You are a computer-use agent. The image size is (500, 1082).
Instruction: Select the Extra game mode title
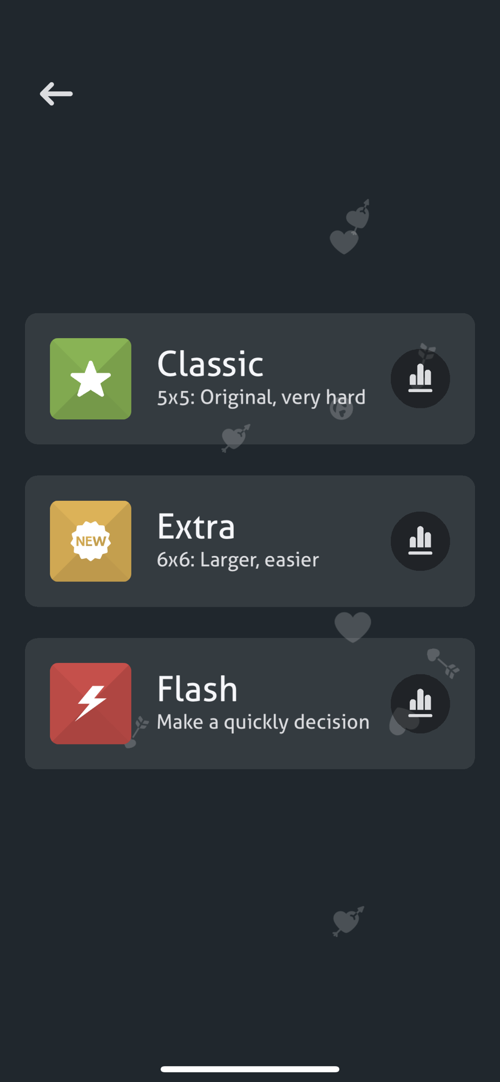coord(196,526)
